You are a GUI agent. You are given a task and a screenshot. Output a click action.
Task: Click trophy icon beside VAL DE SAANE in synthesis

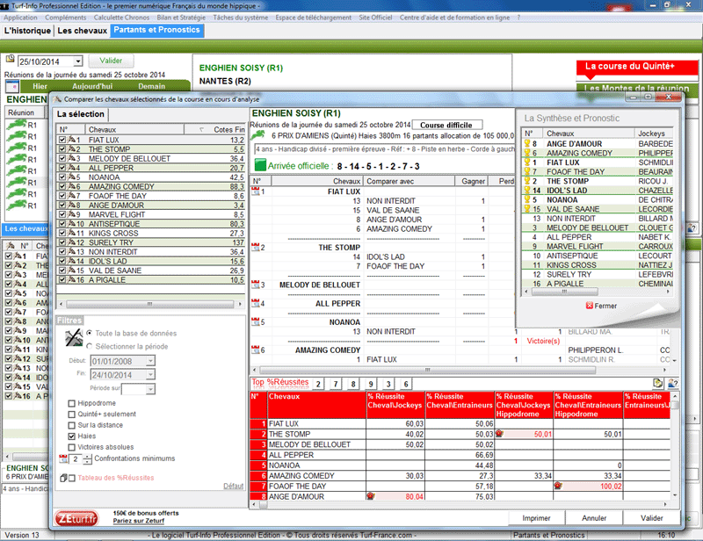click(527, 209)
